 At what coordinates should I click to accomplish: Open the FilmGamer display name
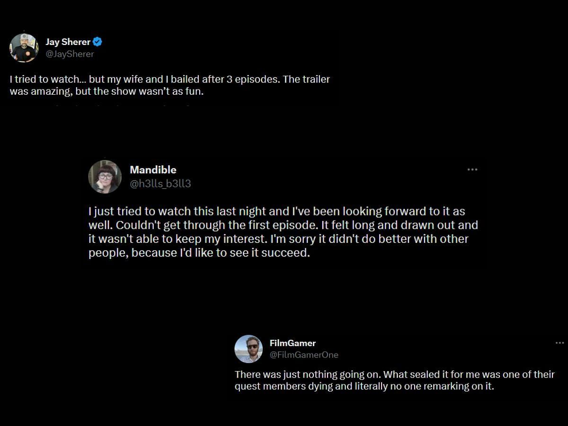click(293, 343)
